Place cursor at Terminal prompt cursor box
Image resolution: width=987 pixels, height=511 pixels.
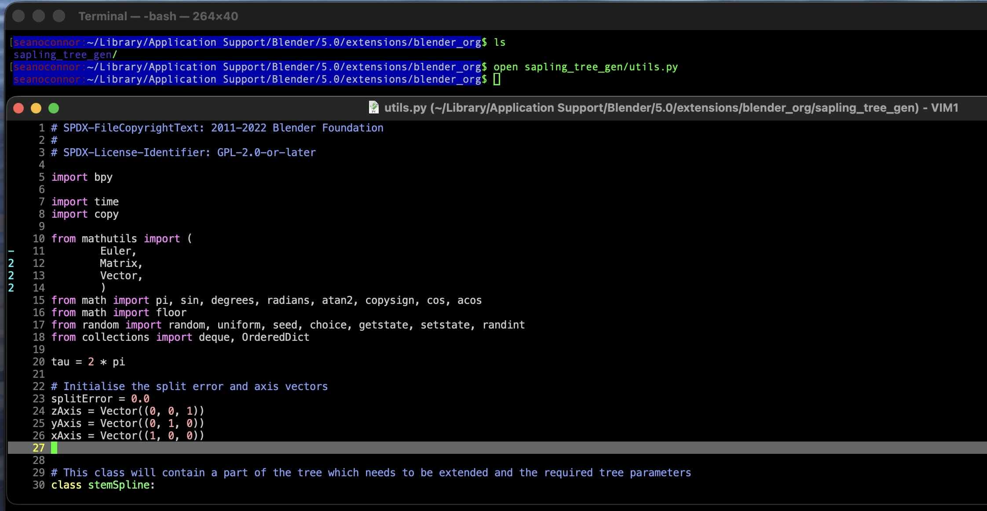[497, 79]
